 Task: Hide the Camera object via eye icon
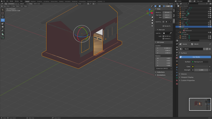[x=208, y=14]
